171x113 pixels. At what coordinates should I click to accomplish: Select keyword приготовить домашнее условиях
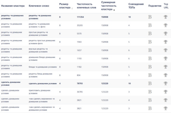click(x=39, y=92)
